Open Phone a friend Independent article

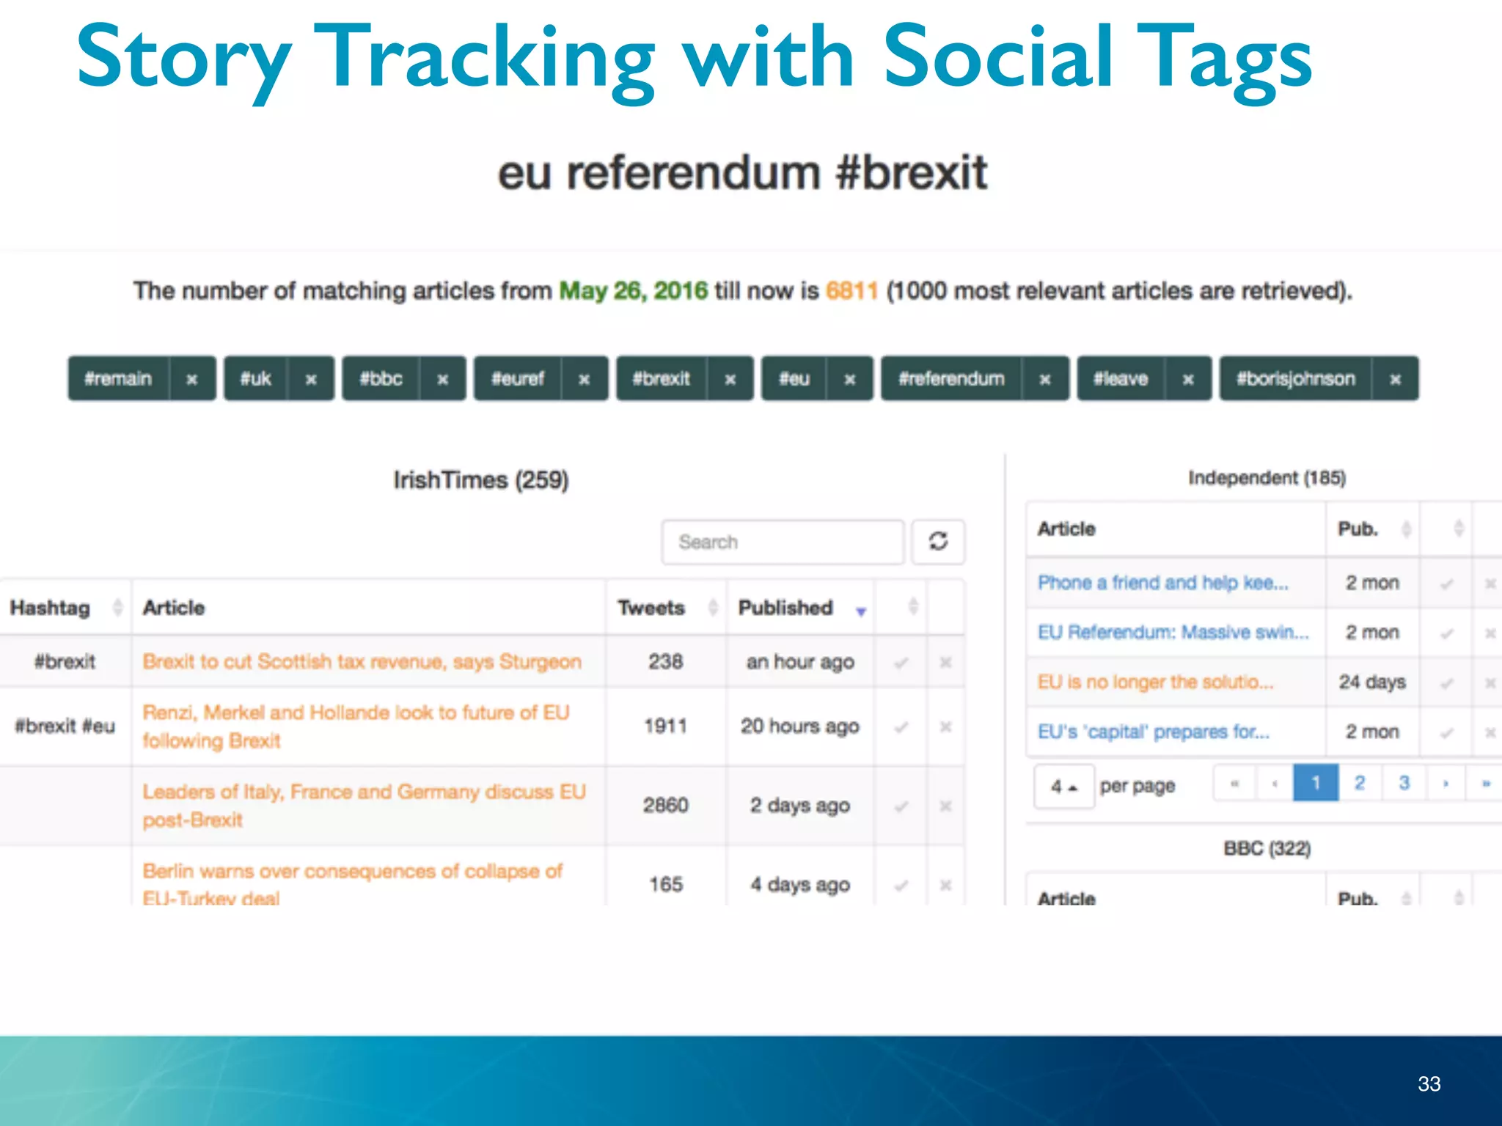(x=1162, y=582)
